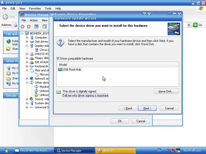Expand the Floppy disk node
The width and height of the screenshot is (206, 154).
[x=27, y=58]
